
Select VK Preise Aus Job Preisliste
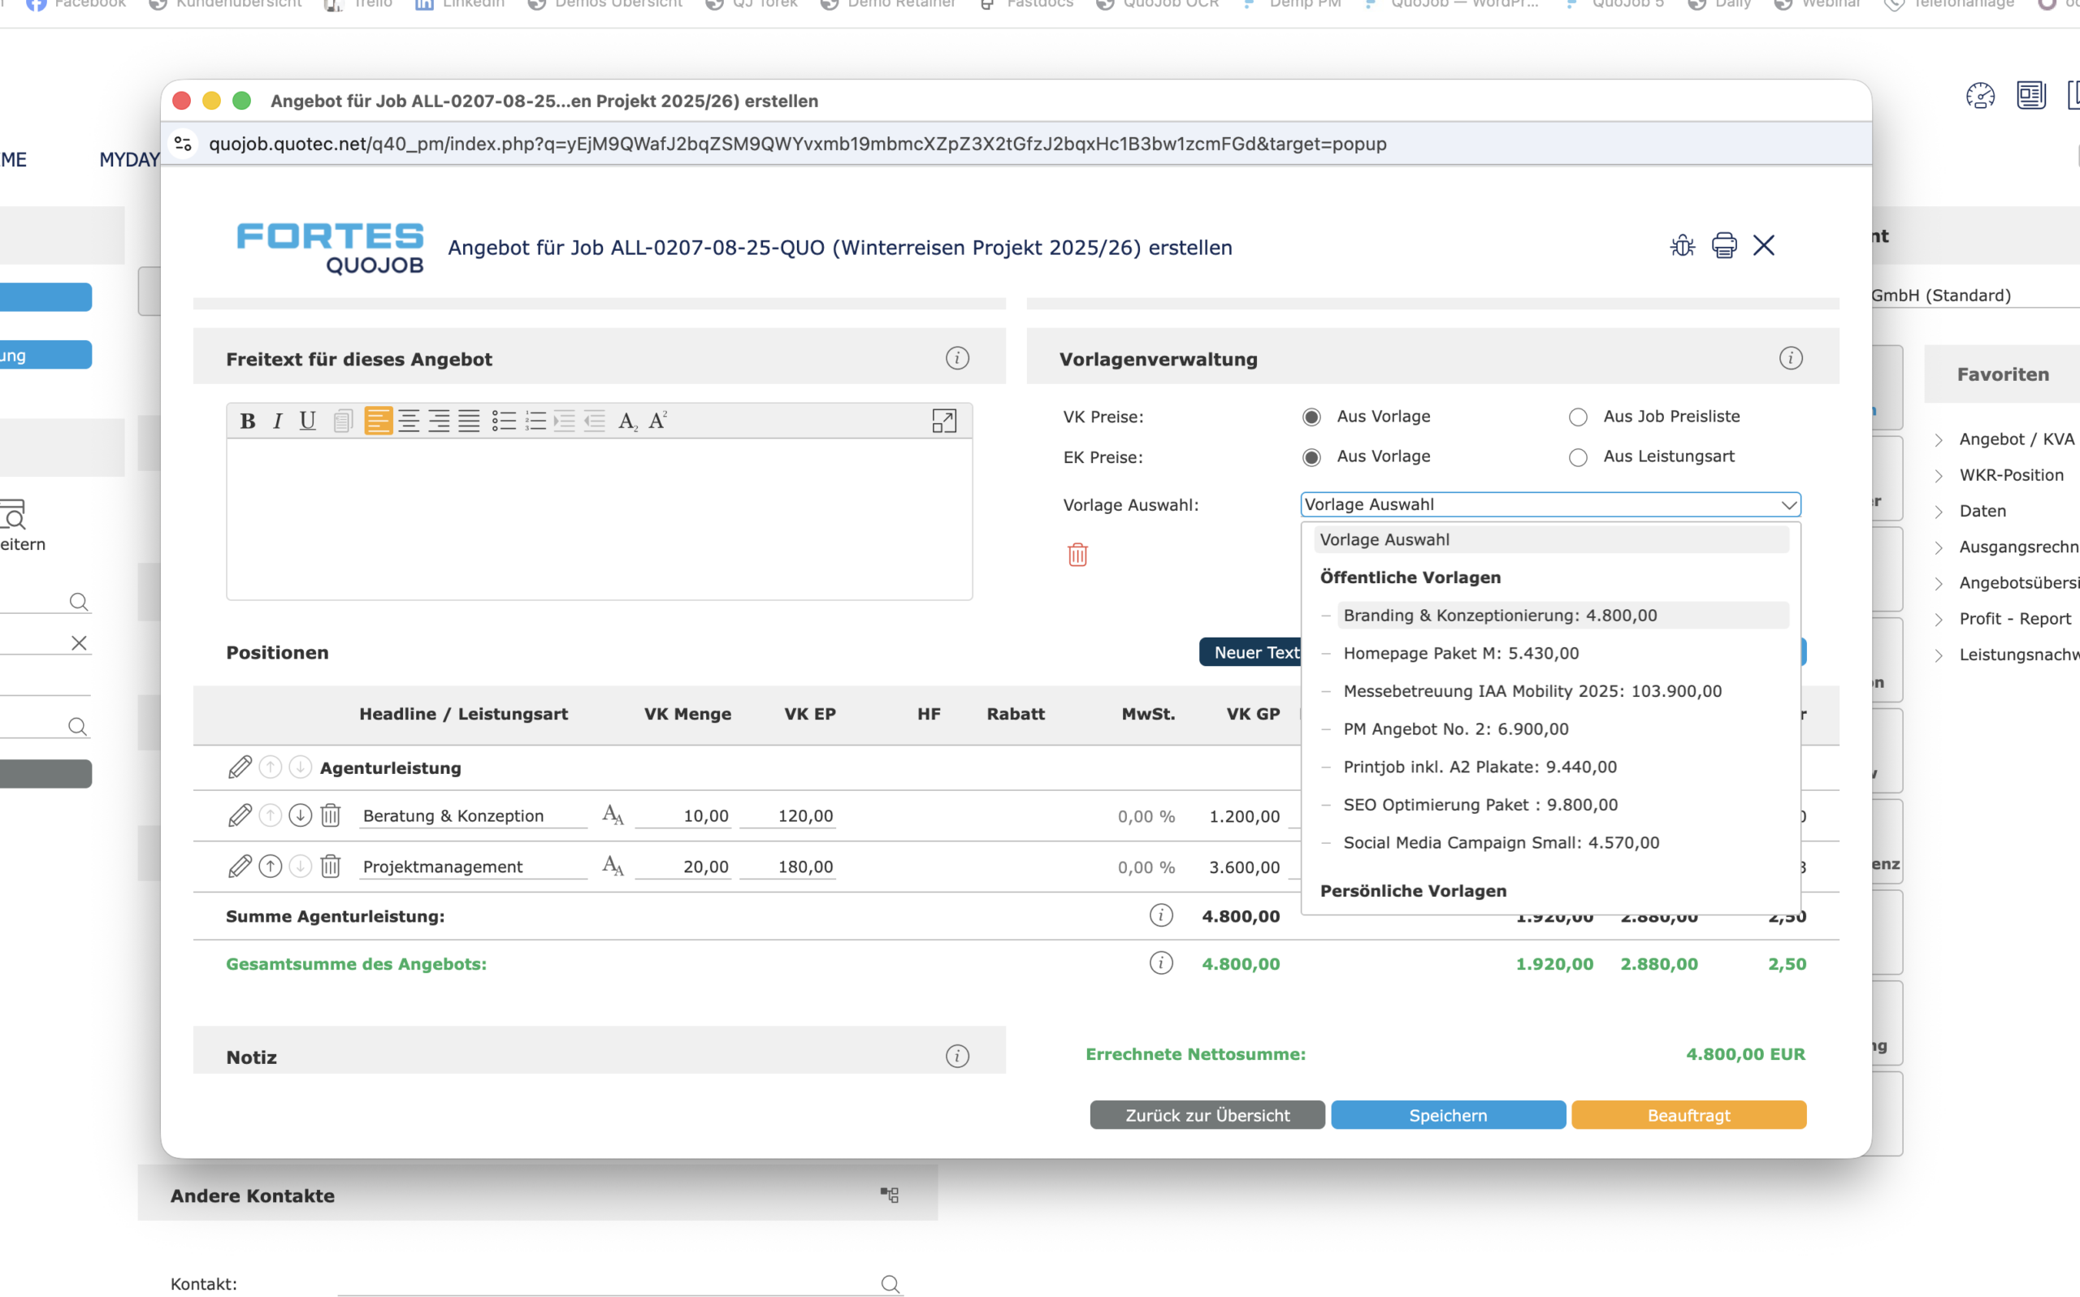(1578, 417)
